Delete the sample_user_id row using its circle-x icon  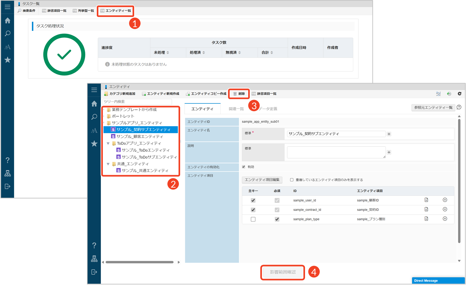click(x=445, y=200)
